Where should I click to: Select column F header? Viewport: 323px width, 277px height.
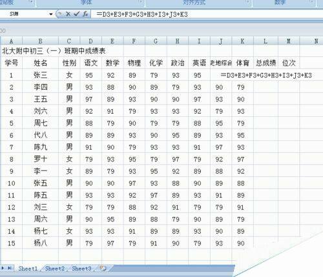(x=134, y=41)
